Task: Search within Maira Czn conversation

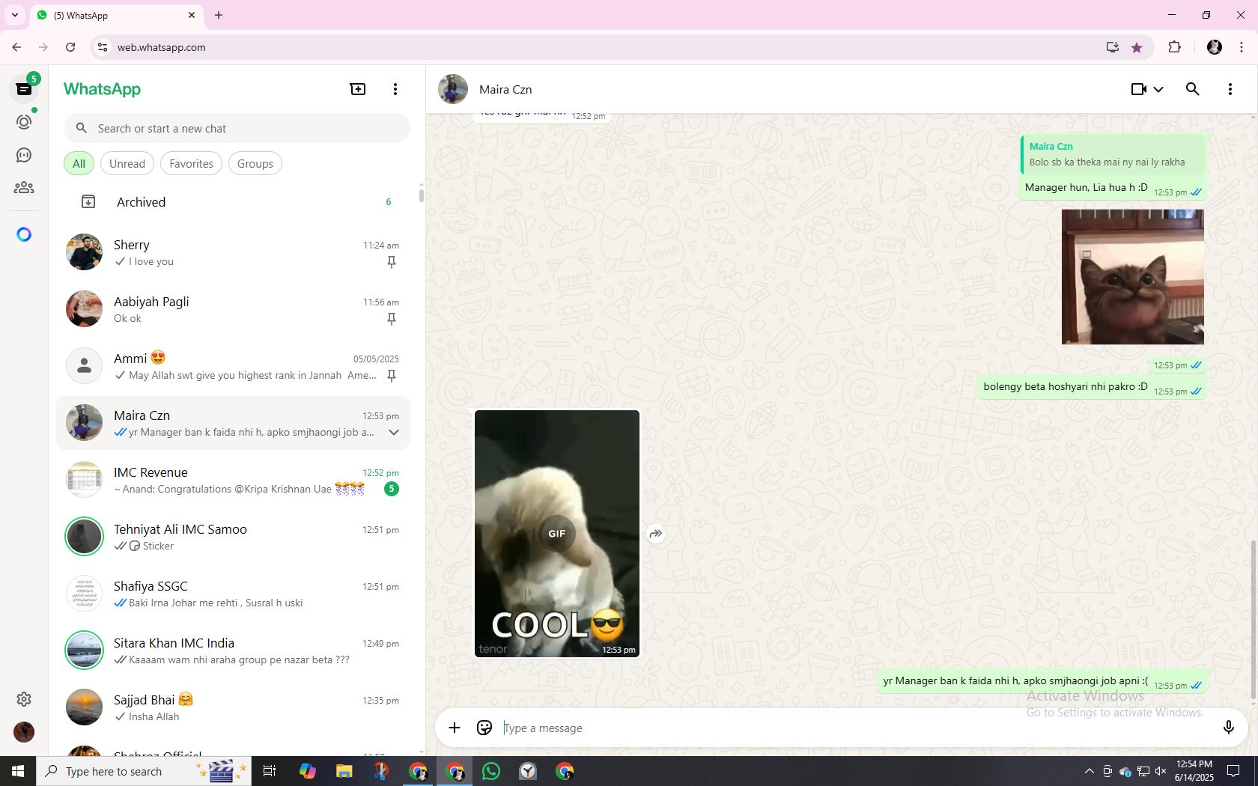Action: (x=1193, y=89)
